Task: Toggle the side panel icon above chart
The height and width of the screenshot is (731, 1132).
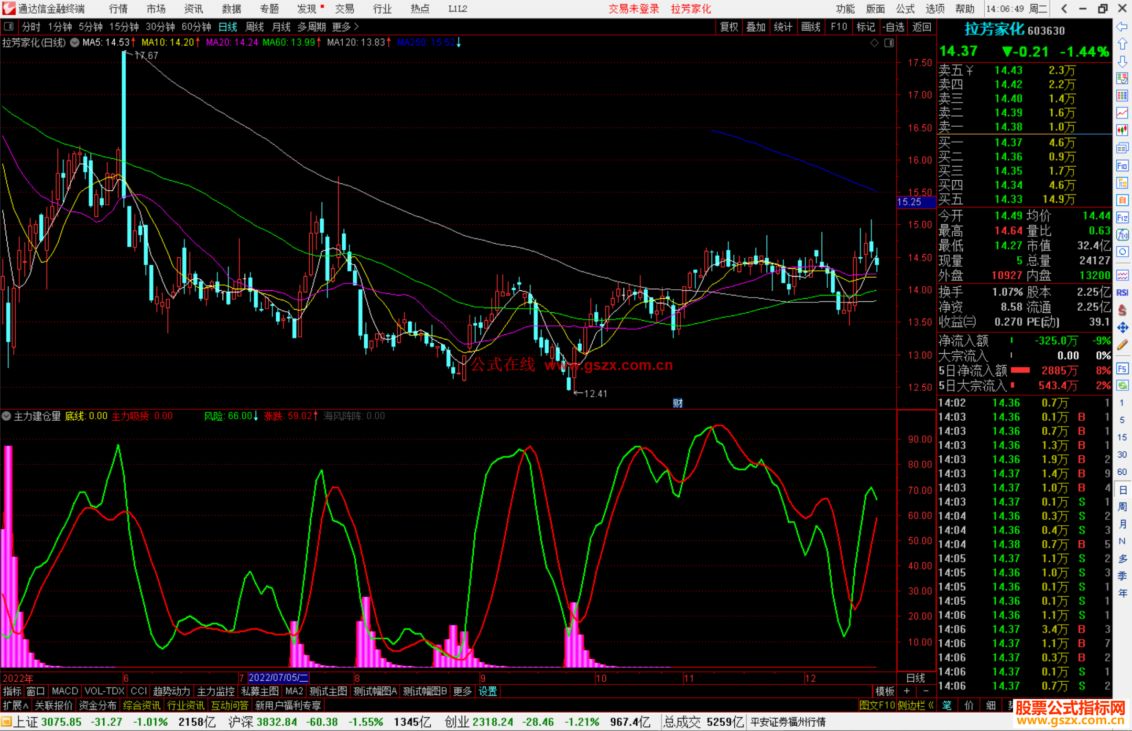Action: point(889,43)
